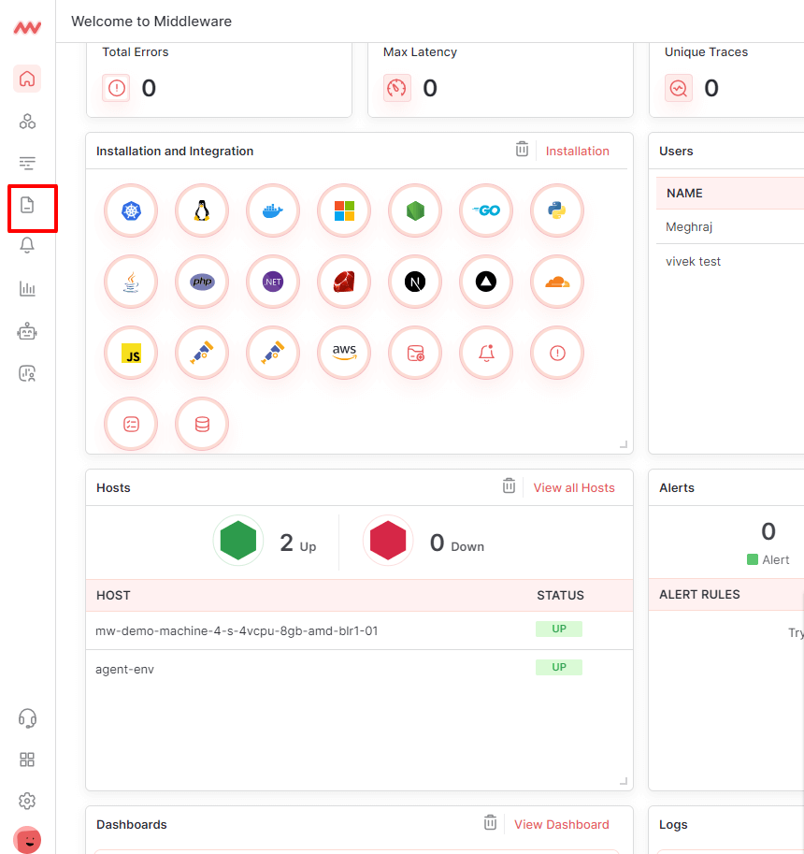Select the database cylinder integration icon
The width and height of the screenshot is (804, 854).
202,424
